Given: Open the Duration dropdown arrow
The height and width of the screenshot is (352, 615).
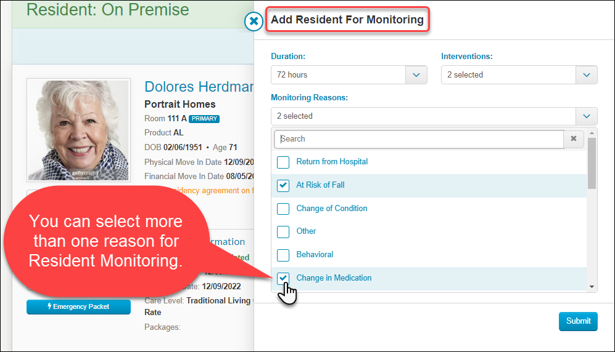Looking at the screenshot, I should [416, 75].
